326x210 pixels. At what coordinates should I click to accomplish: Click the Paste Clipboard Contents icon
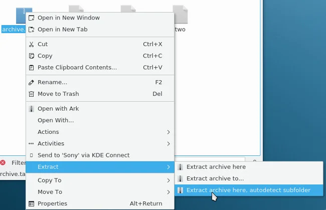point(32,68)
